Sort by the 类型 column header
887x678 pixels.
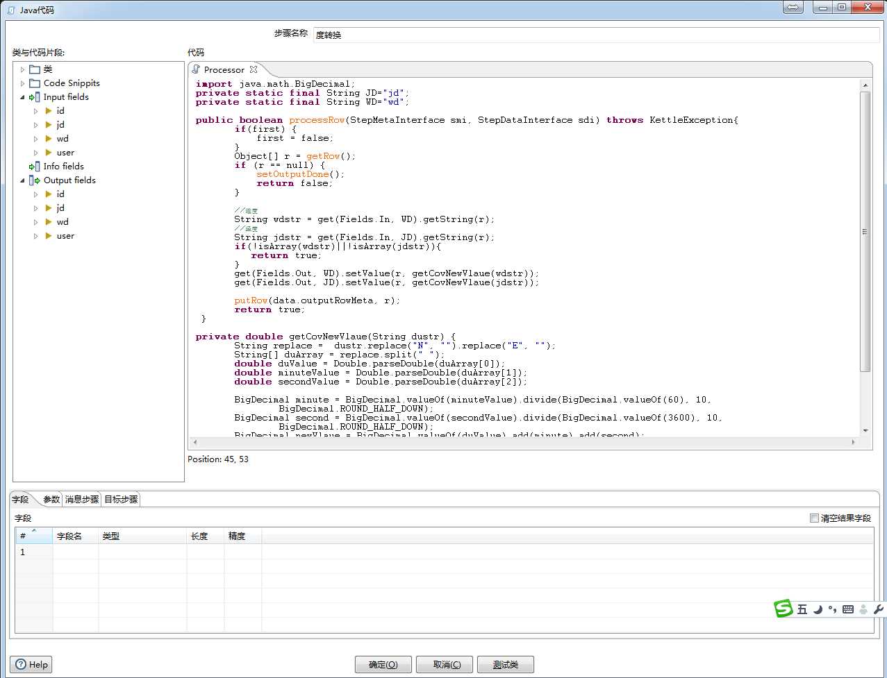coord(142,536)
